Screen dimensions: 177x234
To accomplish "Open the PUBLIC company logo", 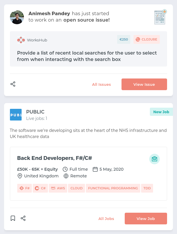I will (16, 115).
